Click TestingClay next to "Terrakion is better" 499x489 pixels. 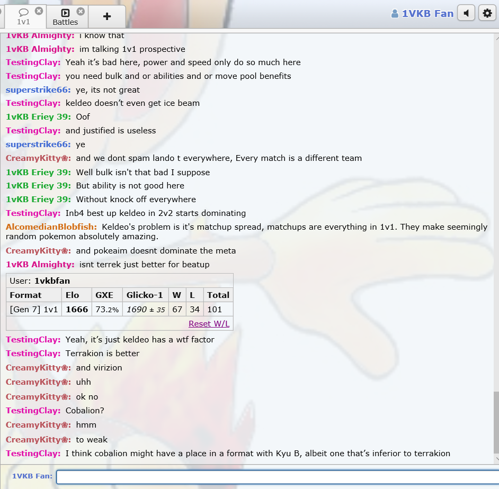click(33, 354)
